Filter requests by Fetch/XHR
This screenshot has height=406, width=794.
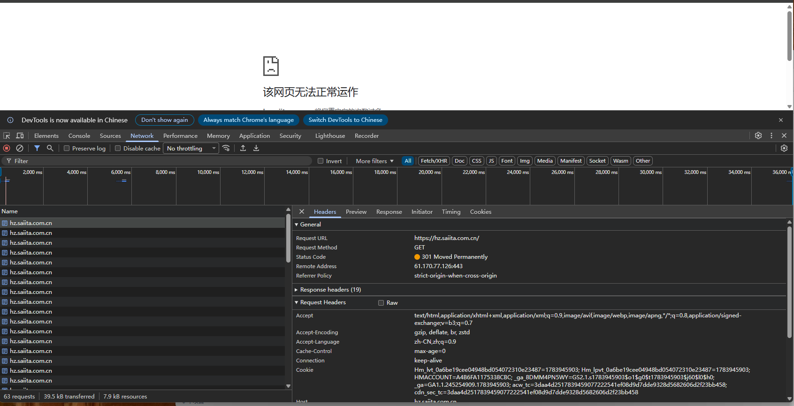[434, 161]
